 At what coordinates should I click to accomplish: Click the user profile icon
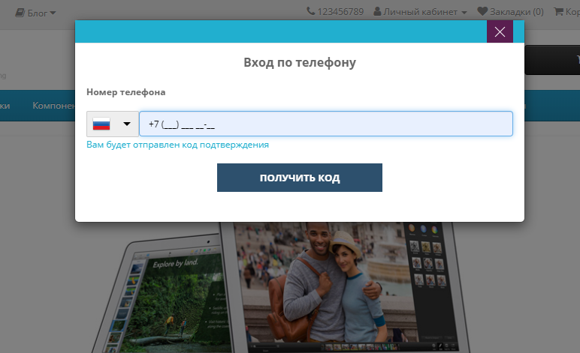pos(377,11)
